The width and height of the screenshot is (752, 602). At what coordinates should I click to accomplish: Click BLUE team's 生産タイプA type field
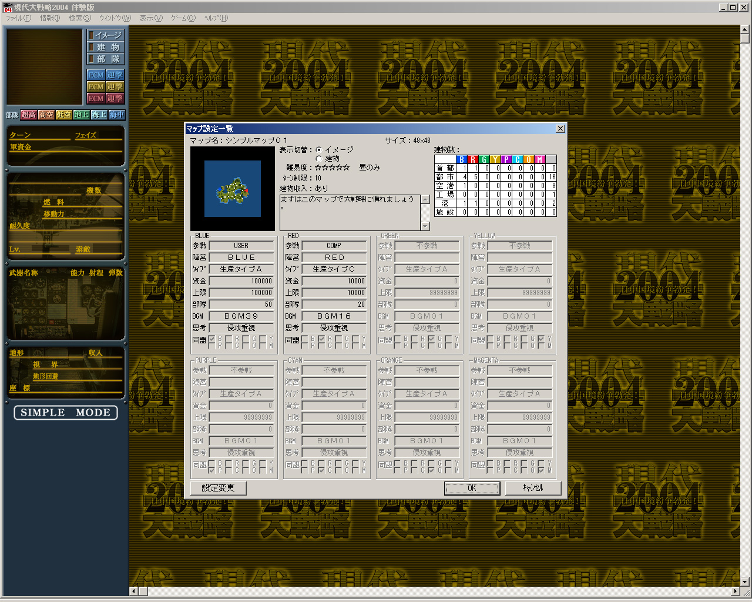click(x=241, y=269)
